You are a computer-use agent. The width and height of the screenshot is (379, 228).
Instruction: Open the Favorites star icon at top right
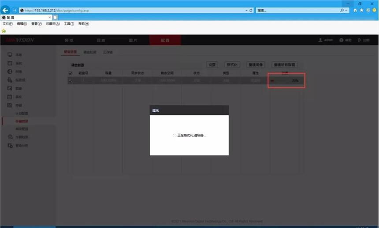point(361,10)
